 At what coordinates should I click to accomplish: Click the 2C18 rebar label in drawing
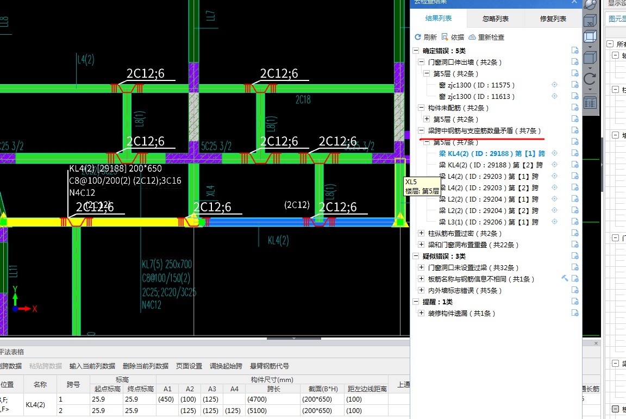[303, 99]
